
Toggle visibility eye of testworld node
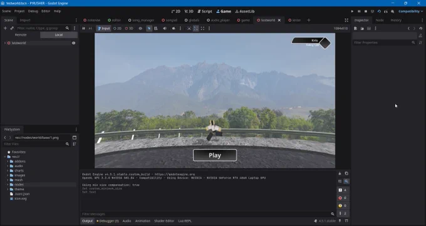click(x=74, y=43)
